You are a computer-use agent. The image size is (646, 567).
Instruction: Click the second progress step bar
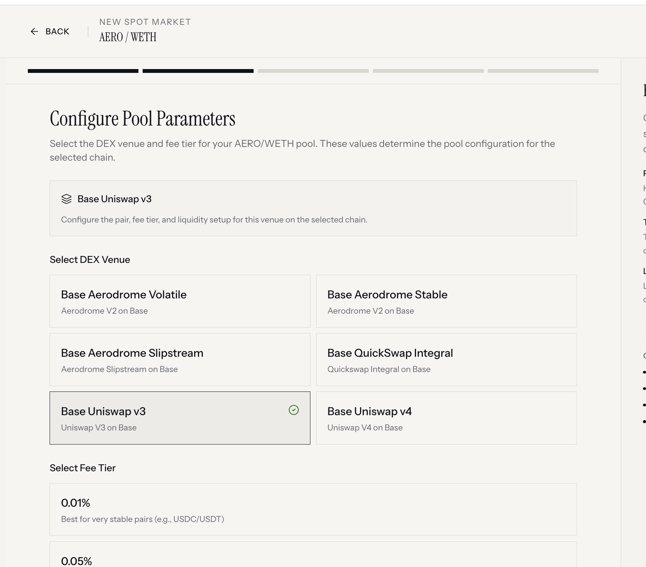tap(198, 71)
